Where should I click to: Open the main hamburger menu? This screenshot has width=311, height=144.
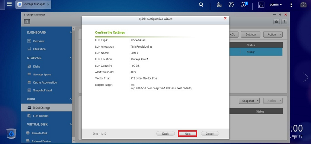click(x=9, y=4)
